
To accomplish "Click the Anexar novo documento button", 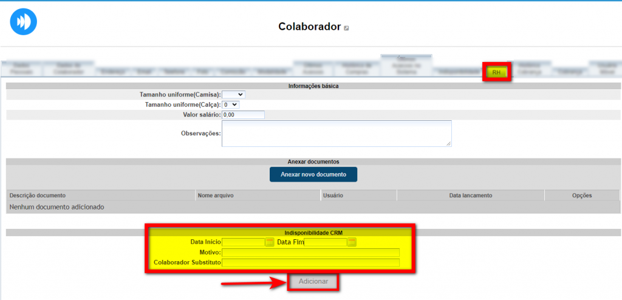I will click(313, 174).
